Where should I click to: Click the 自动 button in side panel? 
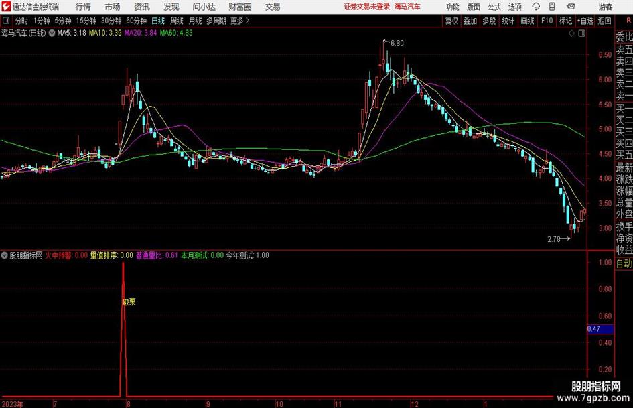tap(624, 263)
